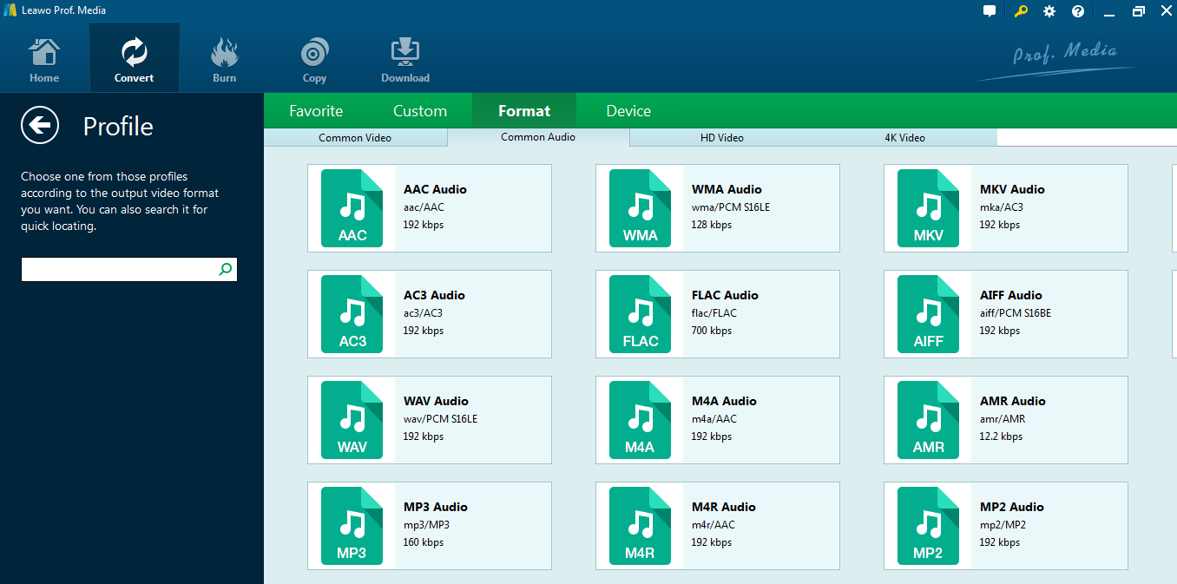Select the 4K Video sub-tab

pos(904,138)
